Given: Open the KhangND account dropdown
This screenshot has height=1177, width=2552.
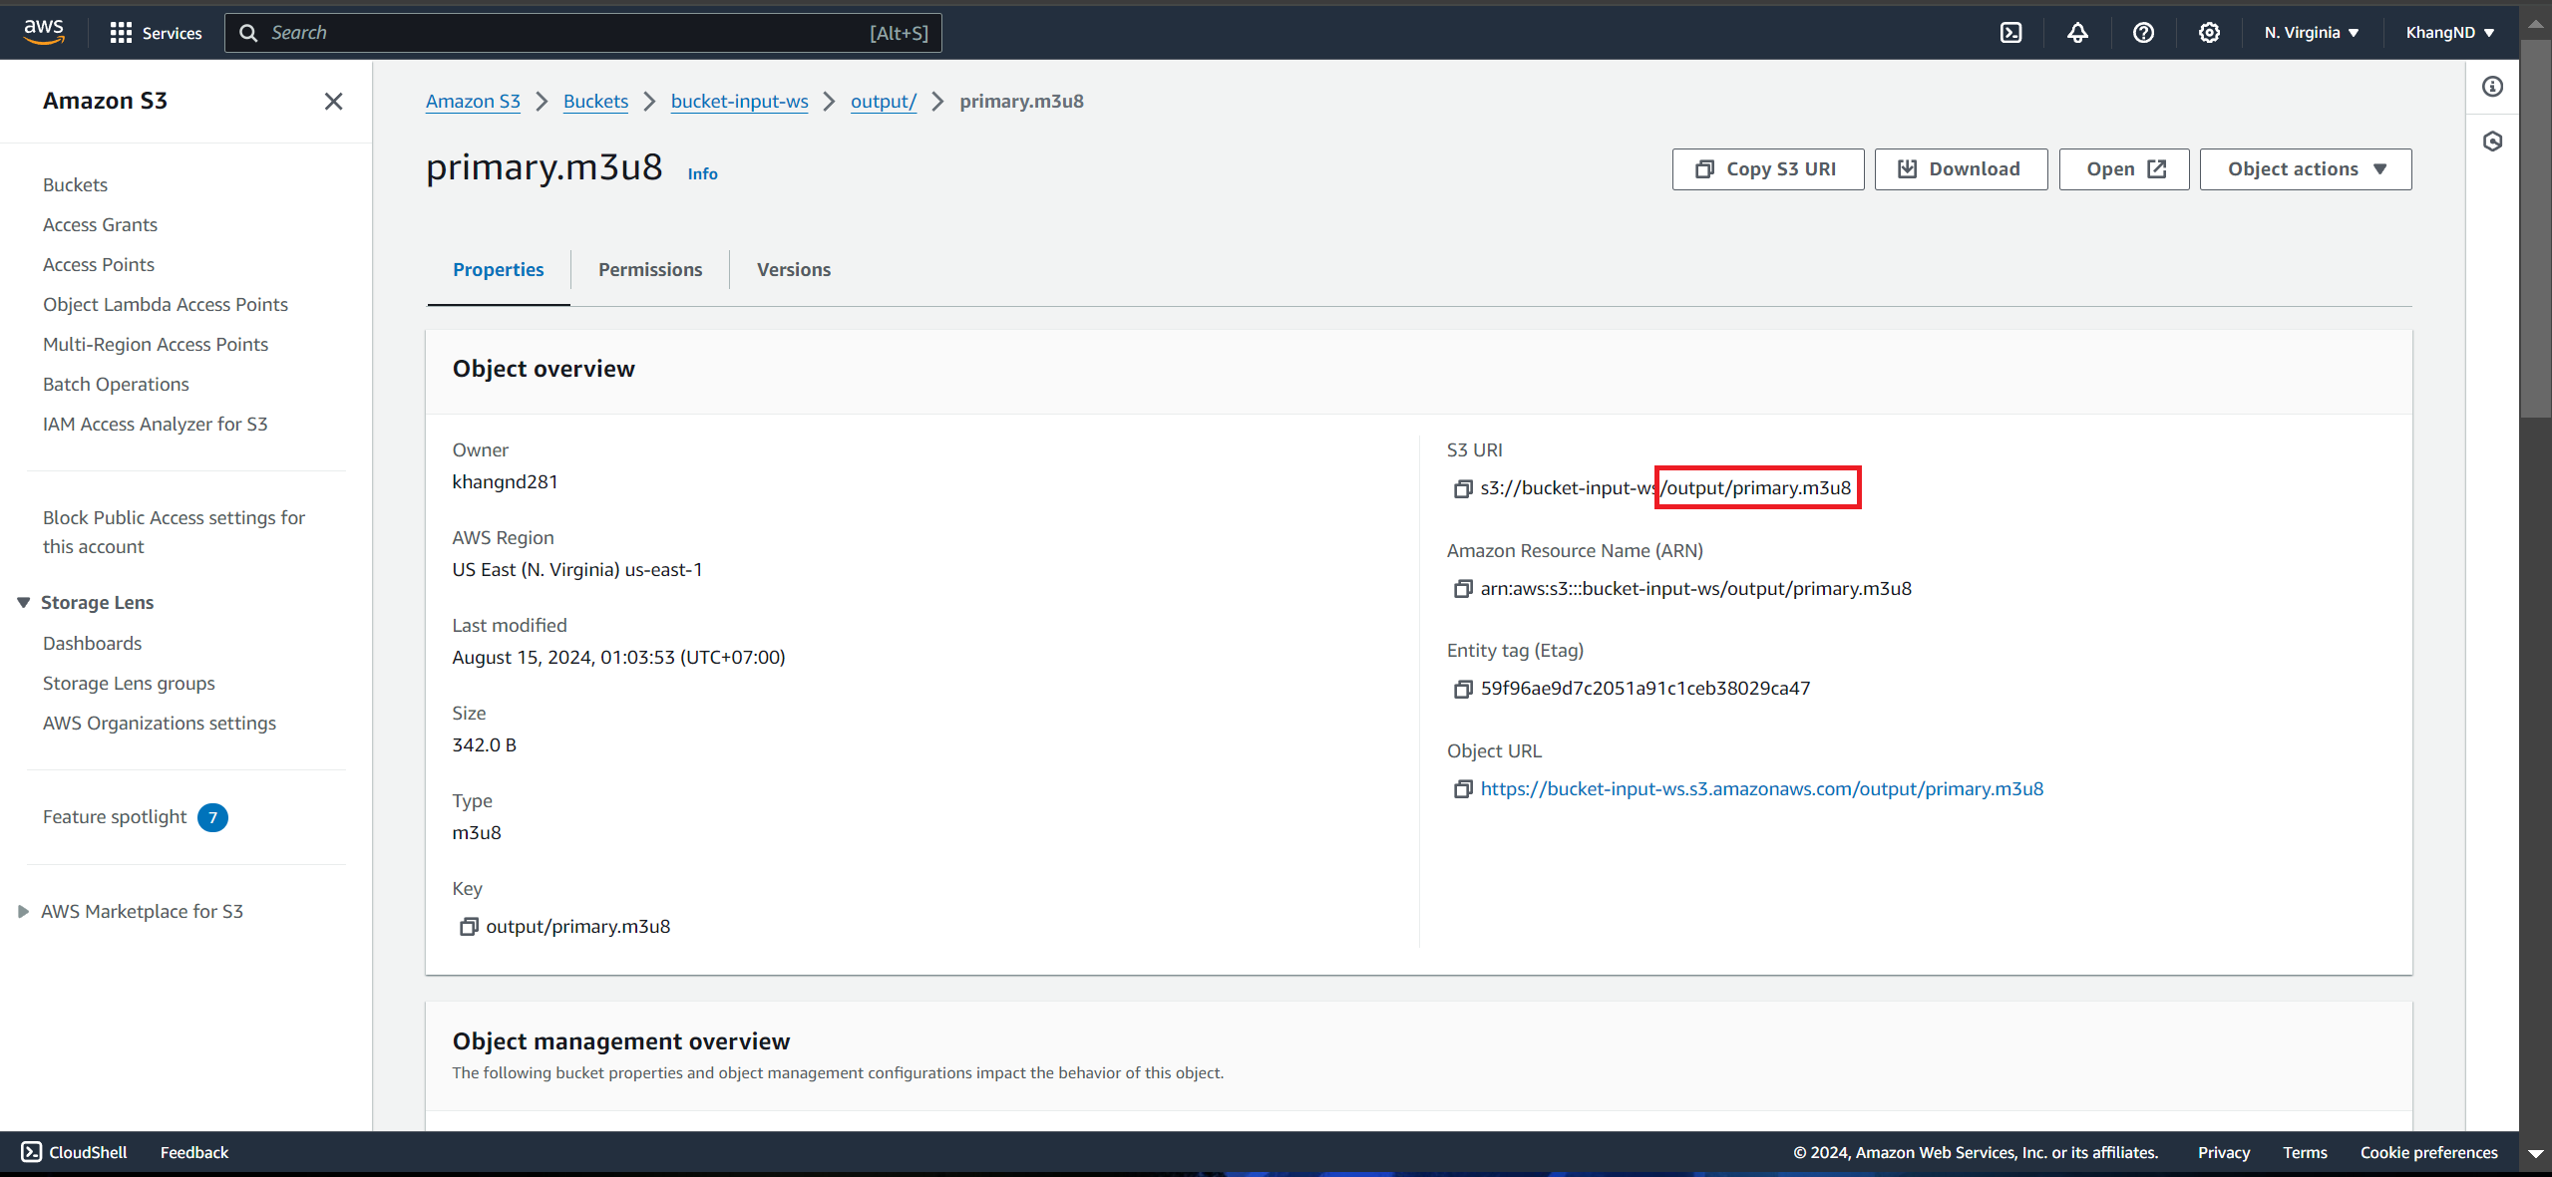Looking at the screenshot, I should click(x=2450, y=33).
